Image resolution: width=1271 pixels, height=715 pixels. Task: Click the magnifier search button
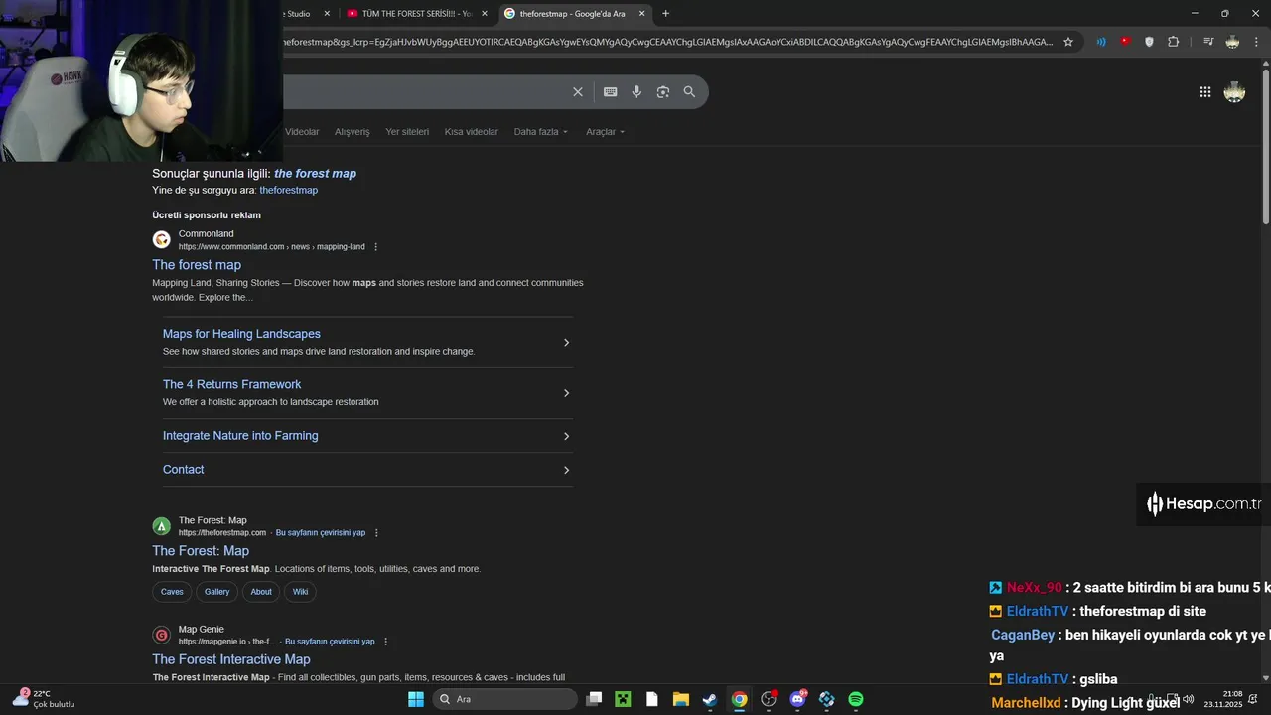689,92
